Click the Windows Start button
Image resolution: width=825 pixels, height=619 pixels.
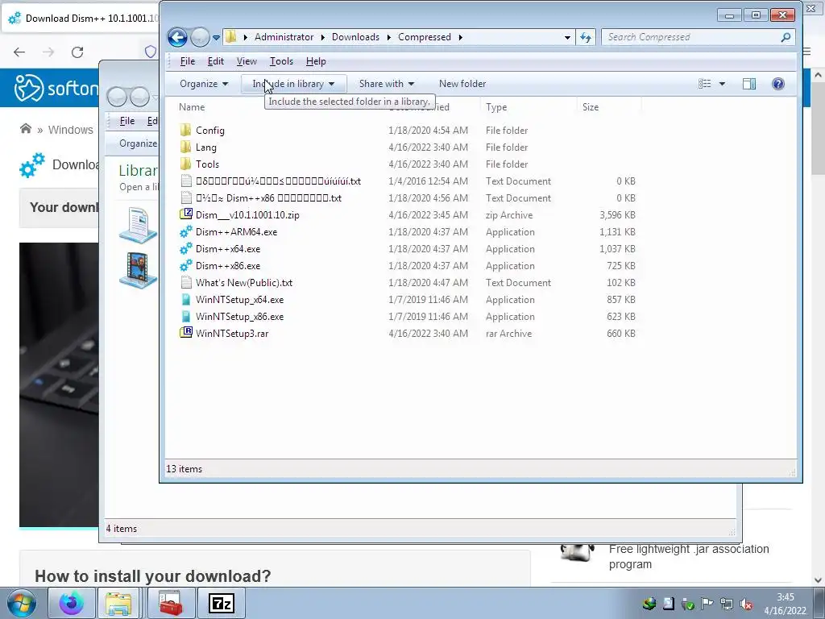(21, 604)
